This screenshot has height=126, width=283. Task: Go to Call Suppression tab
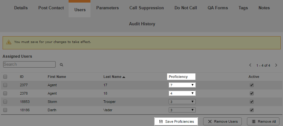pos(146,8)
